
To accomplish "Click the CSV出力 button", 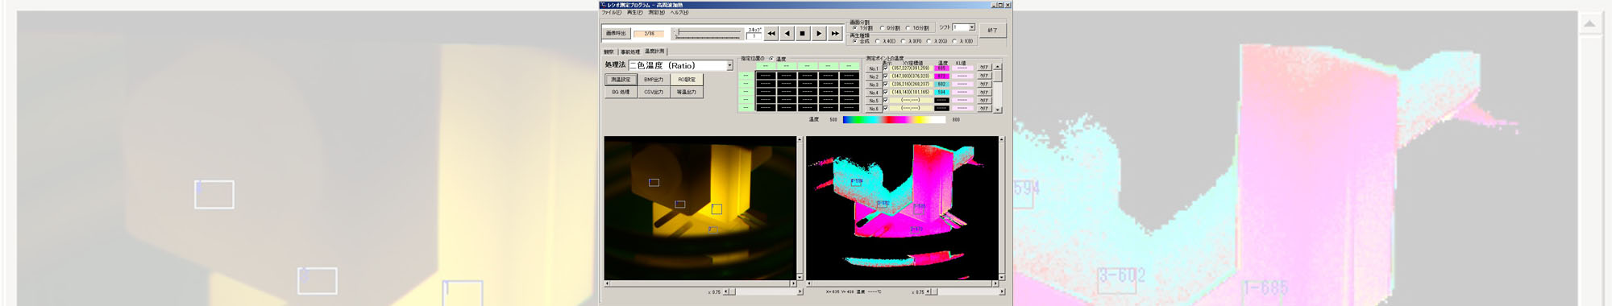I will [x=654, y=92].
